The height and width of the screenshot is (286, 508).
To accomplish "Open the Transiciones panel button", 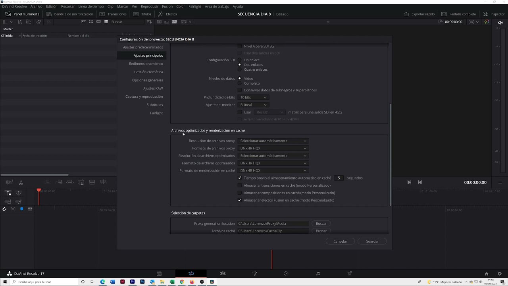I will pos(113,14).
